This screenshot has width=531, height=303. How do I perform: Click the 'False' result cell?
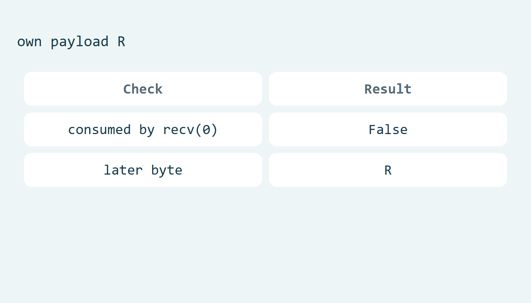[388, 129]
